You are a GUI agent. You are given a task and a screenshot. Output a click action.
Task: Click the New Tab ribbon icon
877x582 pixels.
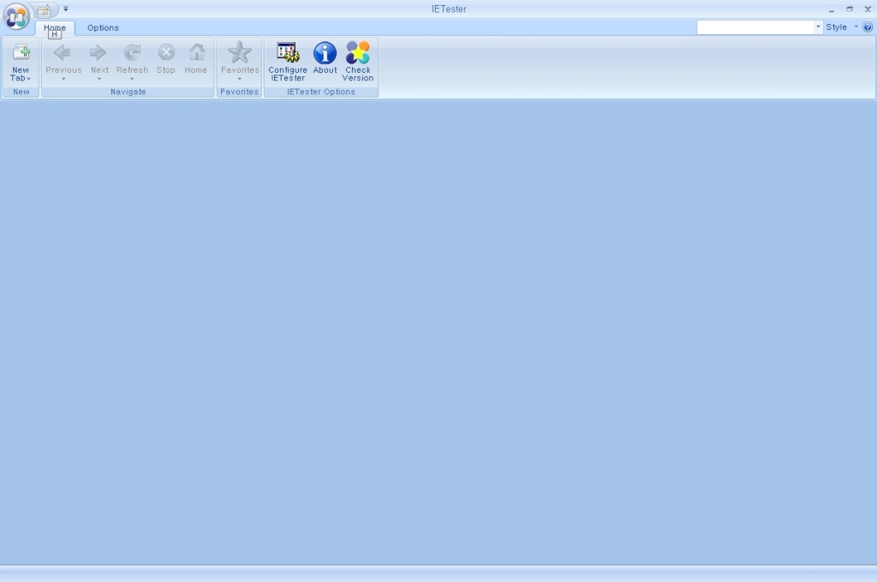coord(21,52)
